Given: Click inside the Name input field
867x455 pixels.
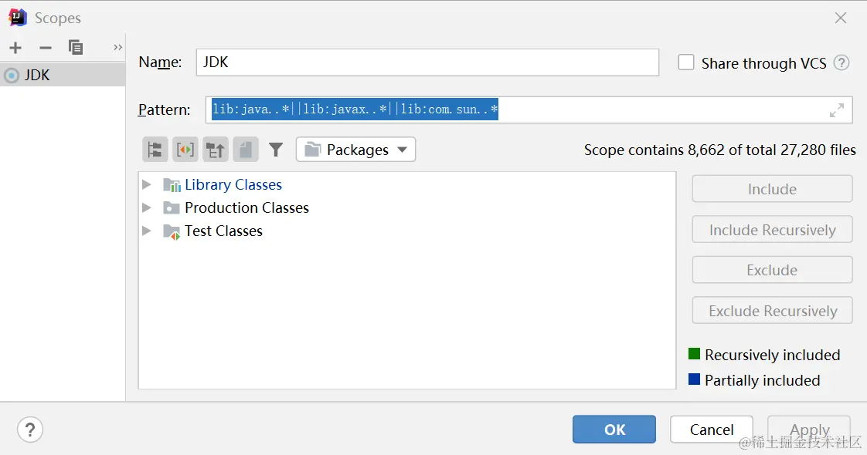Looking at the screenshot, I should 427,62.
